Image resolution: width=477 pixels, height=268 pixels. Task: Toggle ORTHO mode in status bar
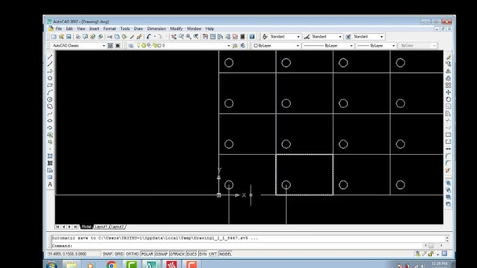pyautogui.click(x=132, y=254)
